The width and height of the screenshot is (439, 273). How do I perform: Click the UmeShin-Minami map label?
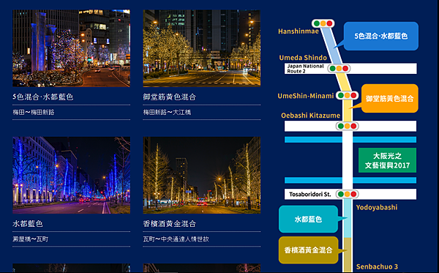[x=306, y=96]
